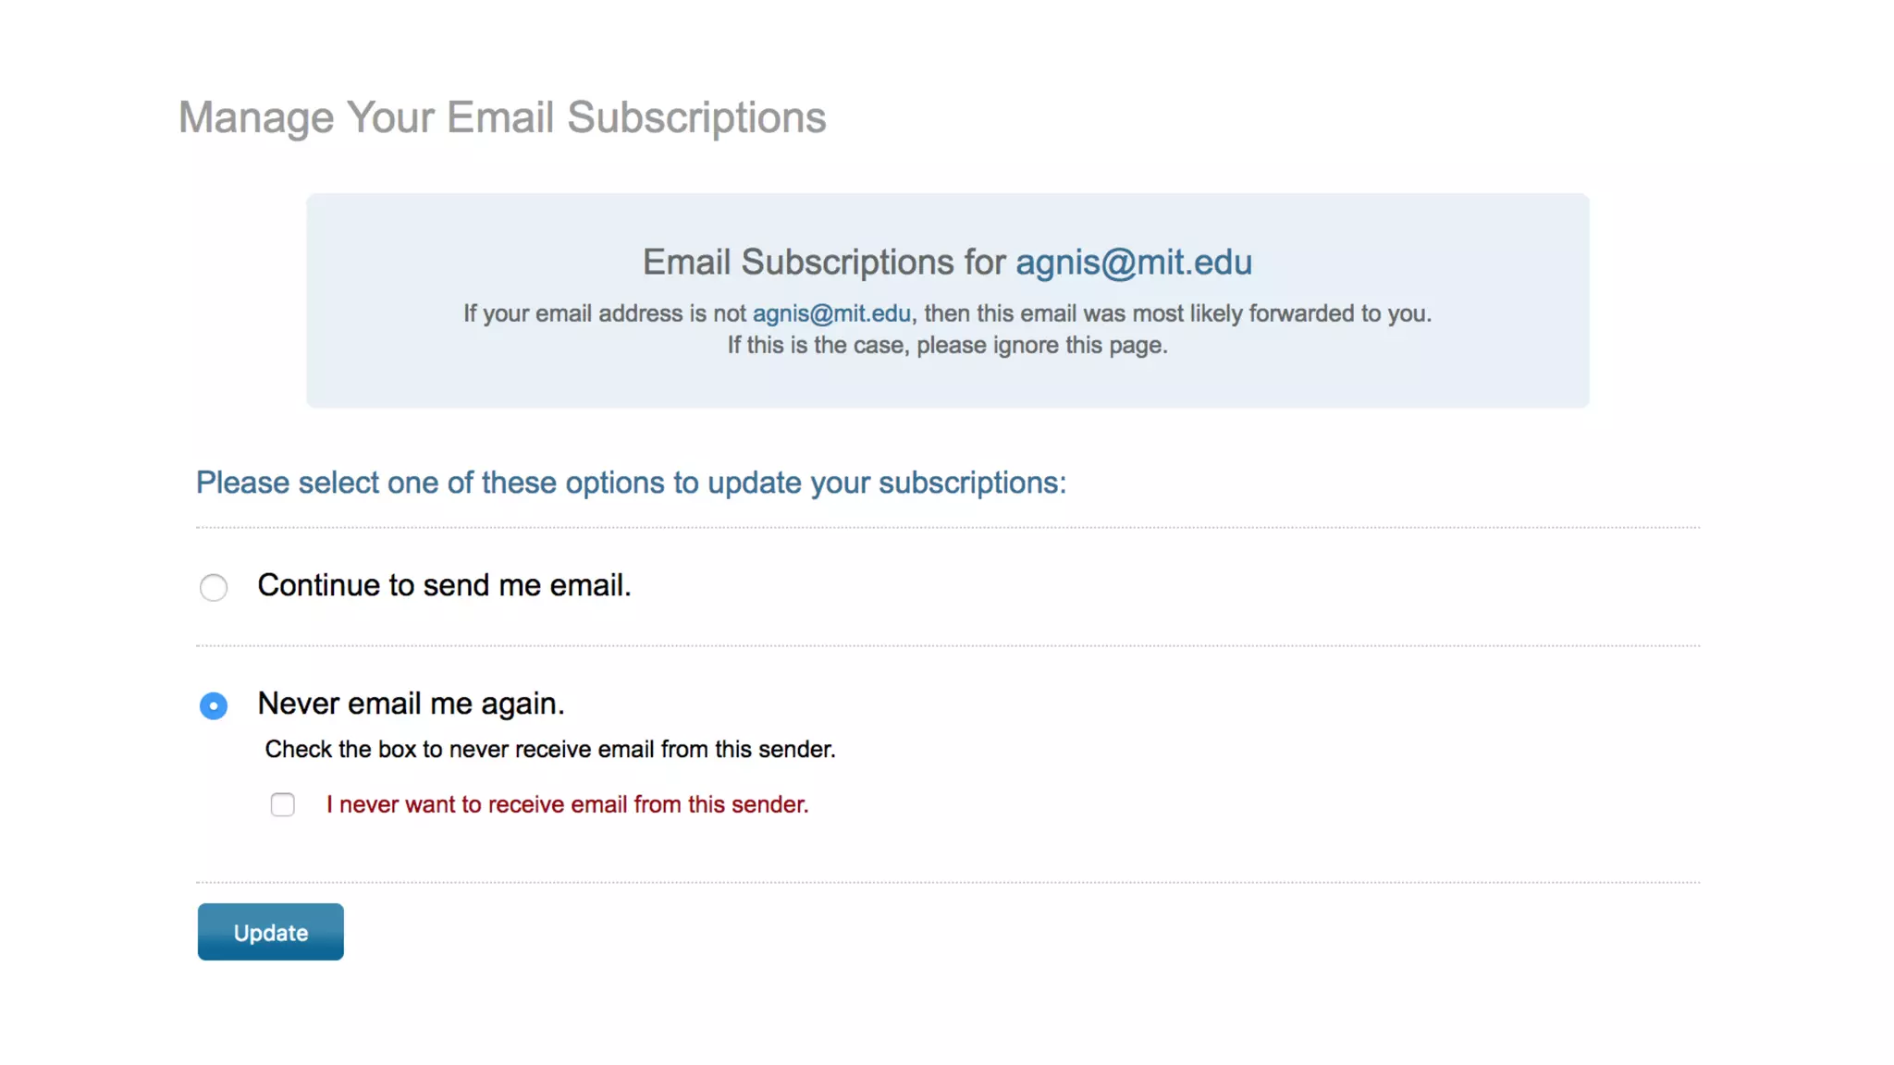This screenshot has height=1065, width=1894.
Task: Select the "Continue to send me email" radio button
Action: pyautogui.click(x=214, y=587)
